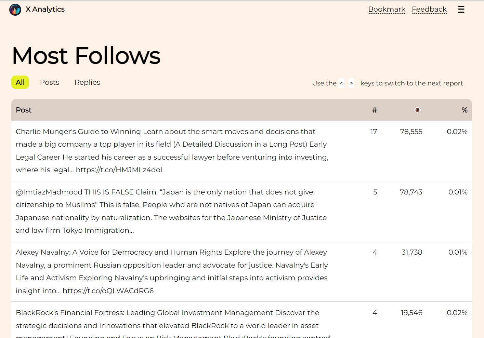Open the Alexey Navalny post row
Screen dimensions: 484x338
point(241,271)
